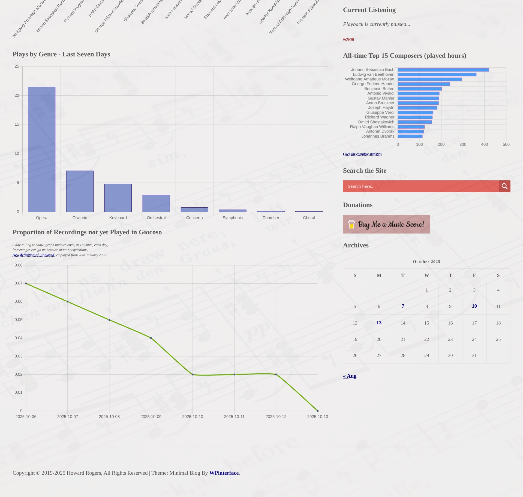Visit the WPinterface theme link in footer
Screen dimensions: 523x497
tap(224, 473)
